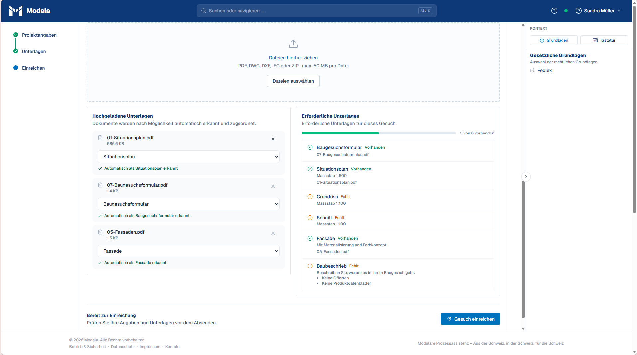Open the Datenschutz footer link
This screenshot has height=355, width=637.
123,347
